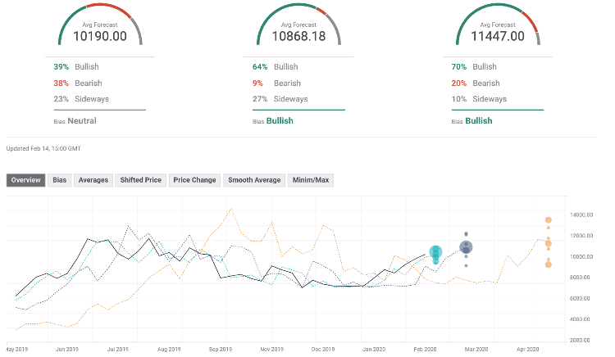615x357 pixels.
Task: Click the 10190.00 average forecast value
Action: [x=99, y=36]
